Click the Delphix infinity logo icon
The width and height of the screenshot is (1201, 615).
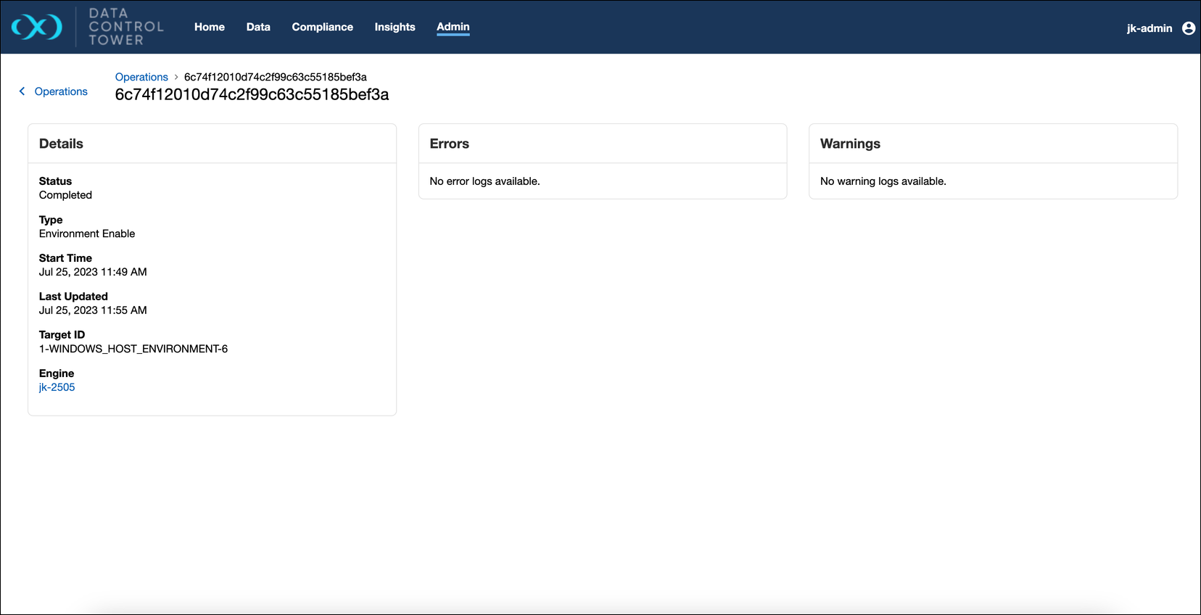(x=37, y=28)
